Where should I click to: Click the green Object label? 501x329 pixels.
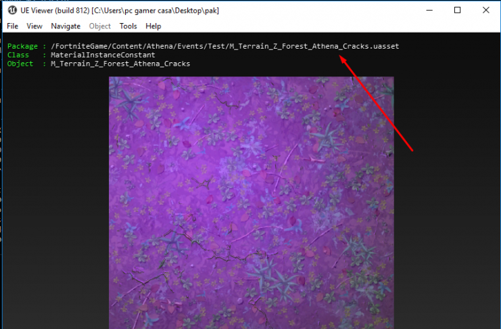pyautogui.click(x=20, y=64)
